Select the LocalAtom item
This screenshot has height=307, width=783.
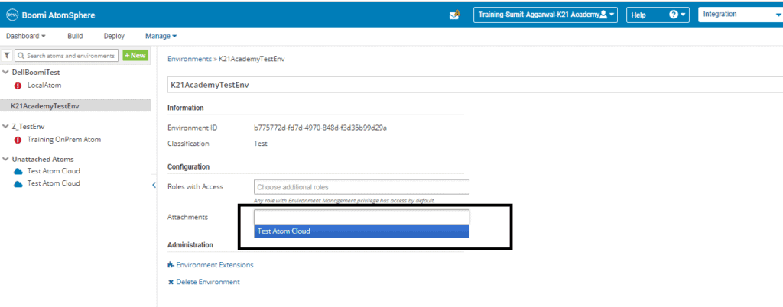(x=44, y=86)
